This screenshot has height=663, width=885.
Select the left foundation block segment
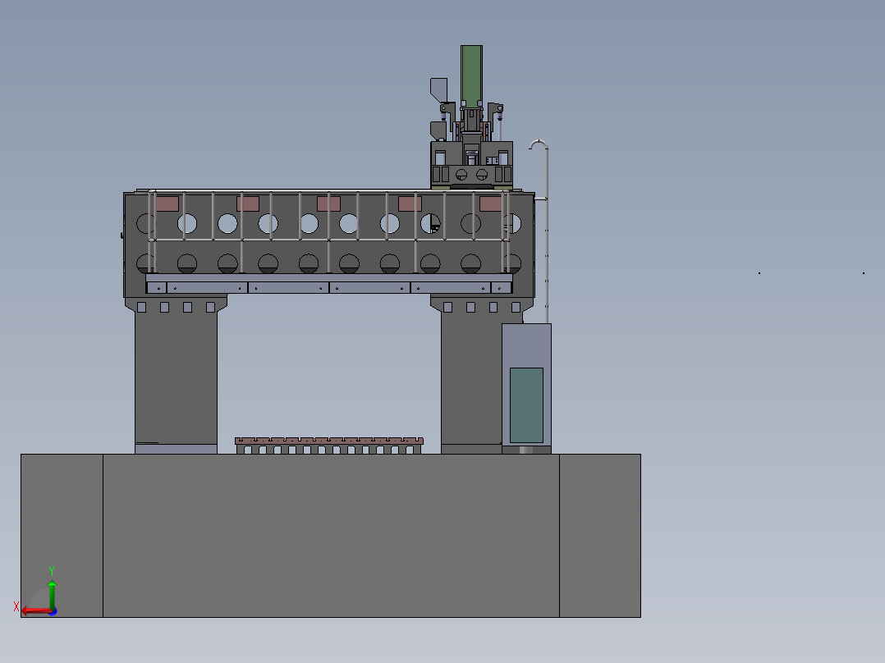[x=62, y=536]
